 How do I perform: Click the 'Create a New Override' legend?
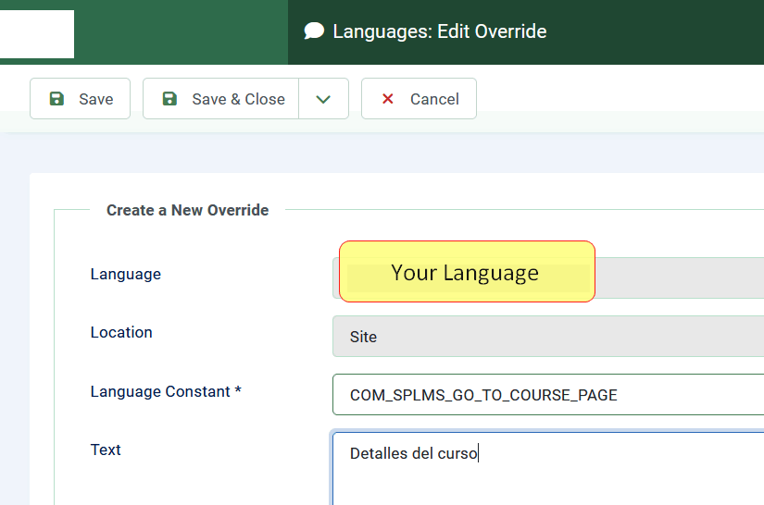187,210
